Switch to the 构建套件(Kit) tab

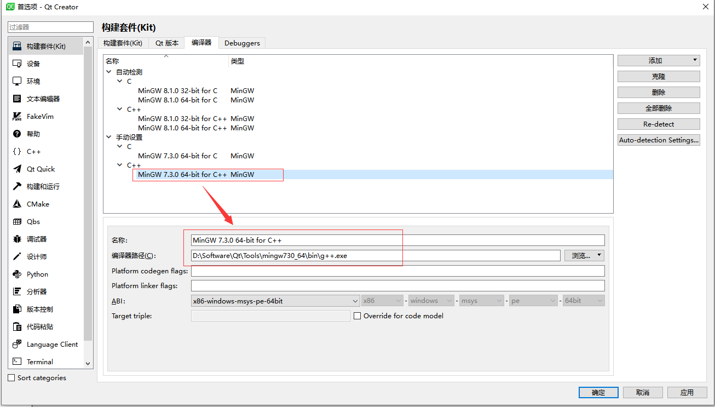point(123,43)
